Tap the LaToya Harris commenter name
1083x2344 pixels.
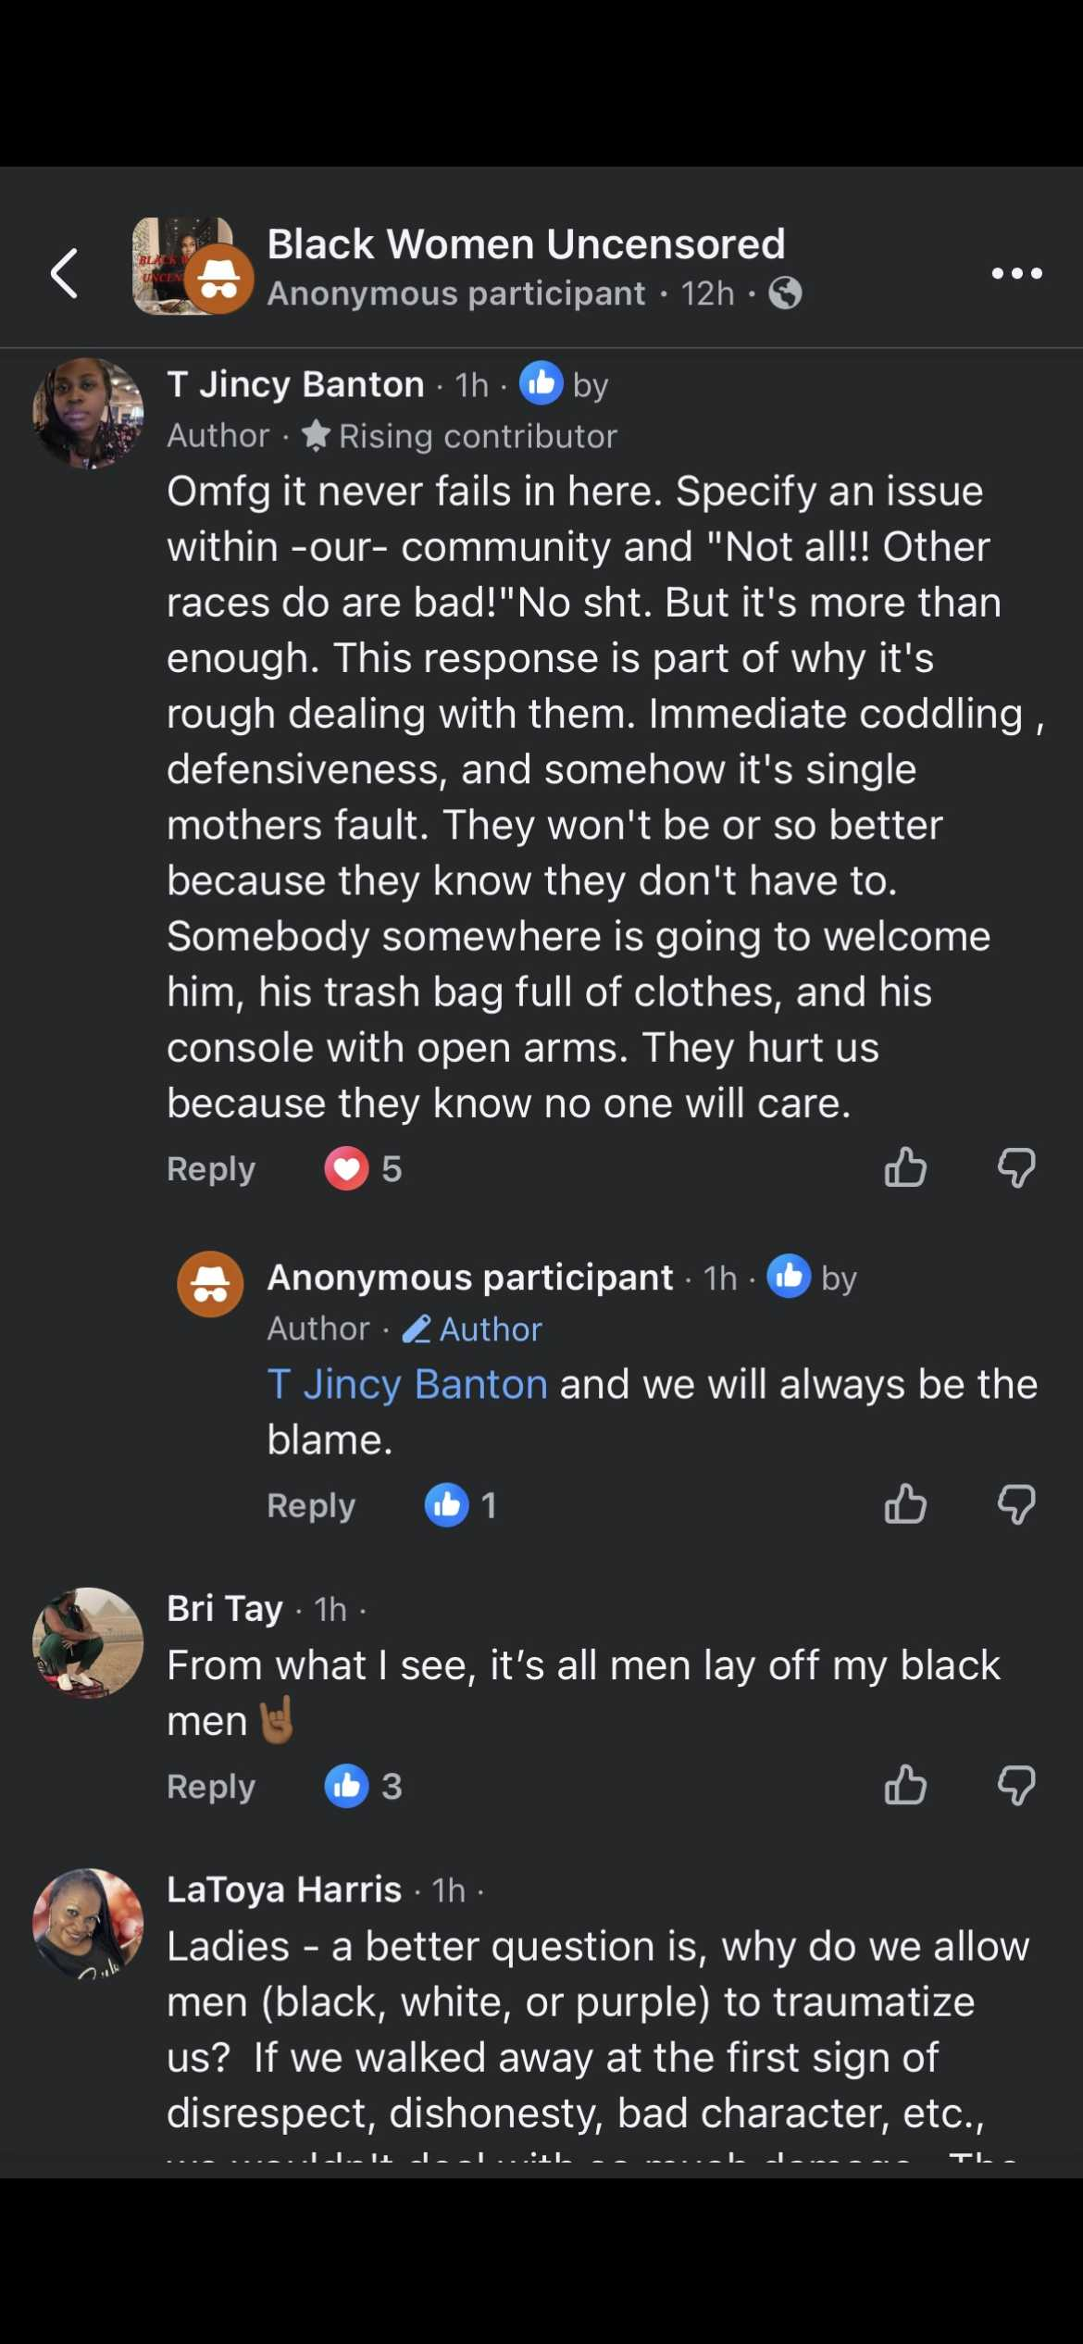tap(284, 1889)
